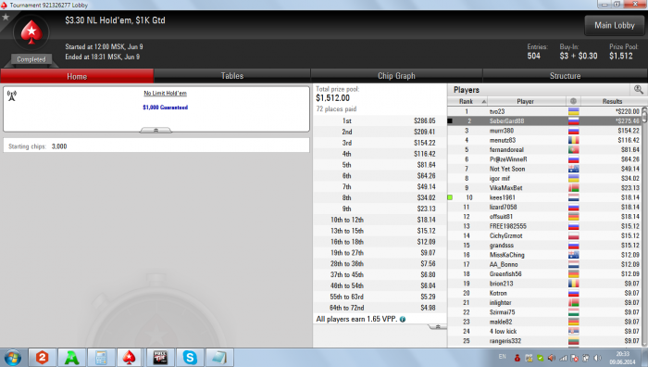Click the flag next to kees1961
This screenshot has height=367, width=648.
coord(574,197)
